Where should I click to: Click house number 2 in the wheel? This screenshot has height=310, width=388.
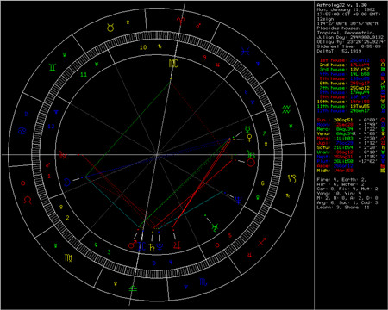click(x=67, y=218)
